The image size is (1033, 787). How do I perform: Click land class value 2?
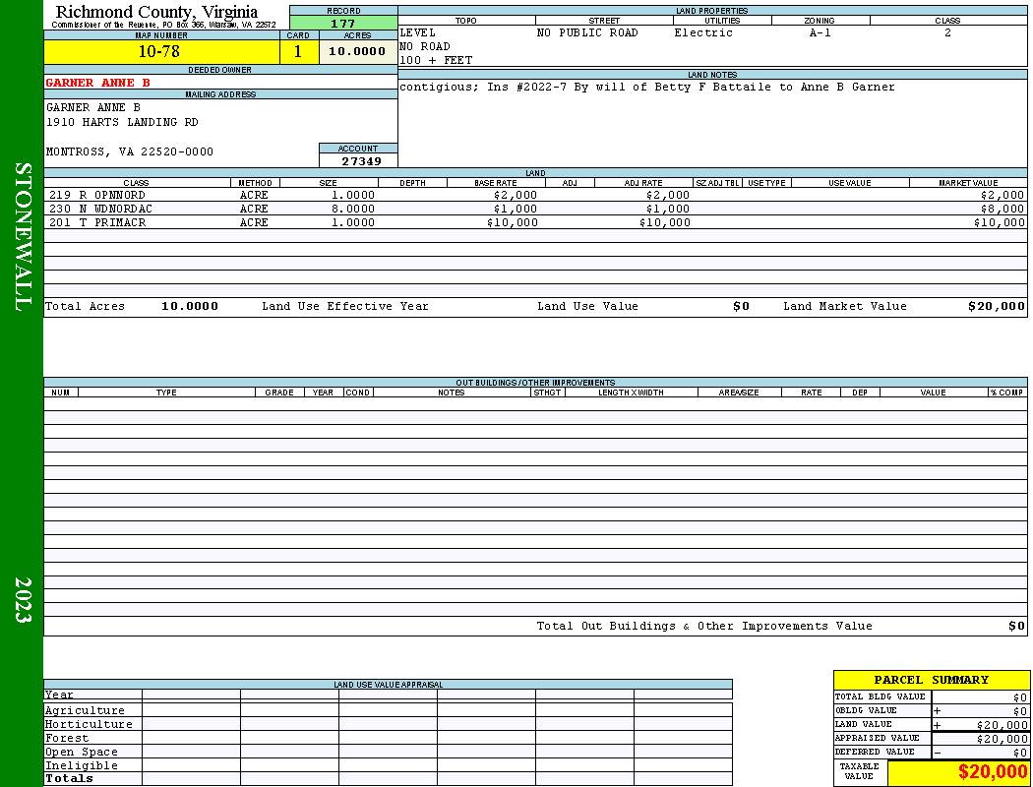(948, 32)
